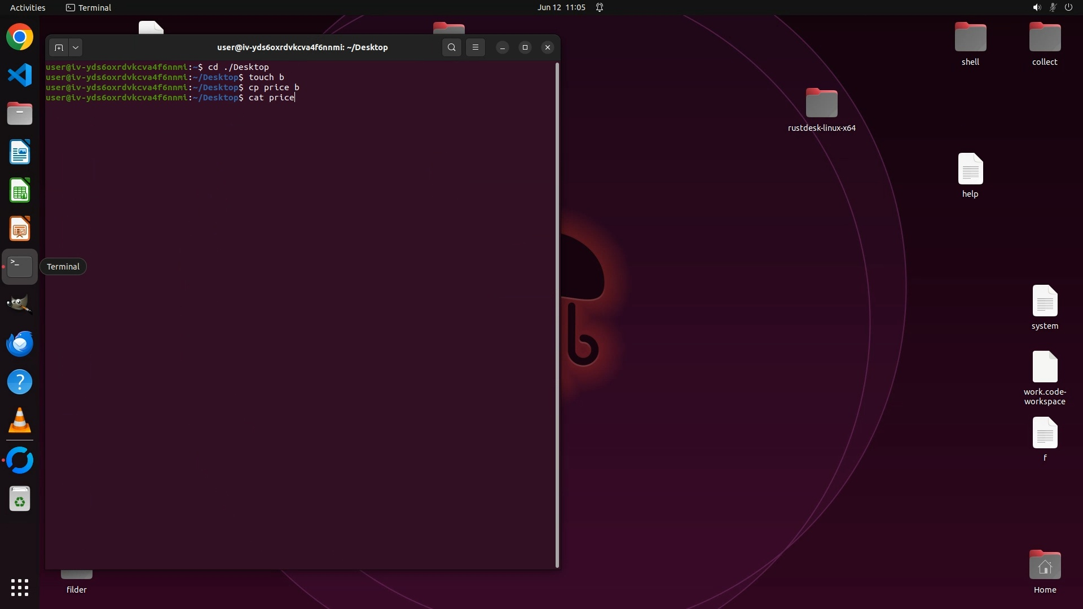Launch LibreOffice Writer from dock

pyautogui.click(x=20, y=152)
